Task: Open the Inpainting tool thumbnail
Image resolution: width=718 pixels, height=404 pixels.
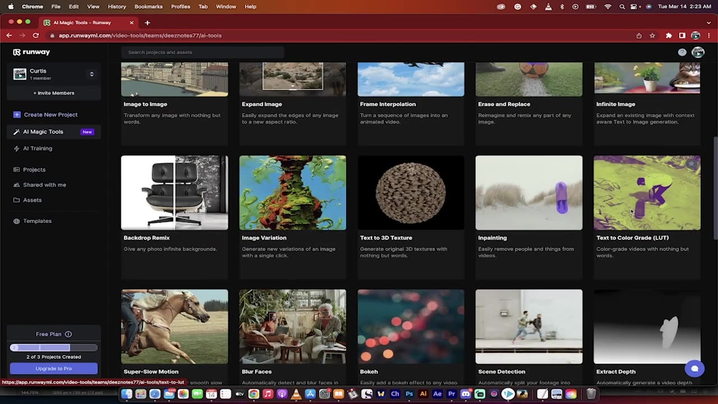Action: click(529, 192)
